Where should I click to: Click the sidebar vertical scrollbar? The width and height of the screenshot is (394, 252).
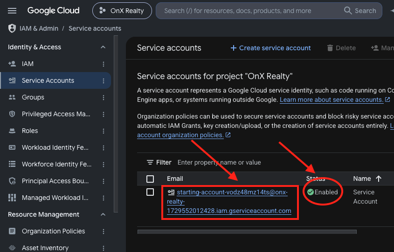(116, 124)
